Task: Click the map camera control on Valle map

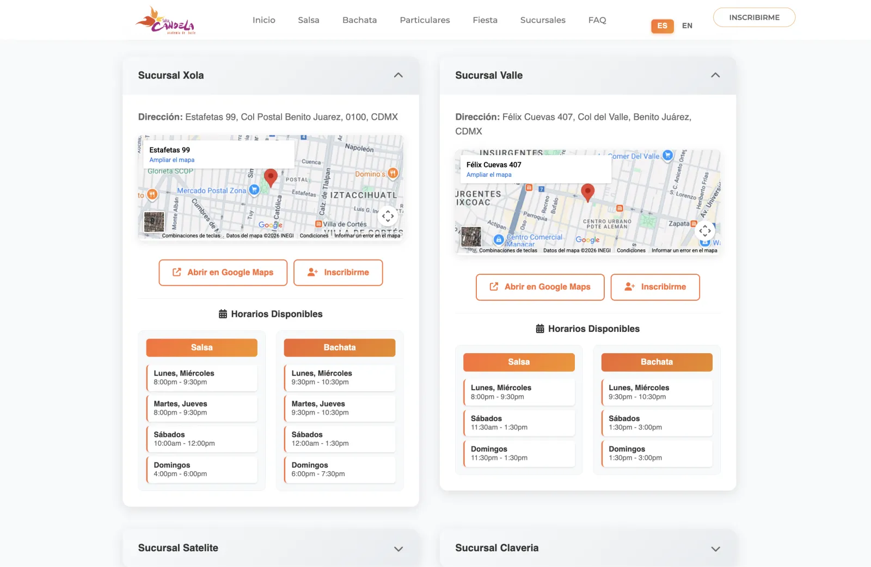Action: (x=705, y=231)
